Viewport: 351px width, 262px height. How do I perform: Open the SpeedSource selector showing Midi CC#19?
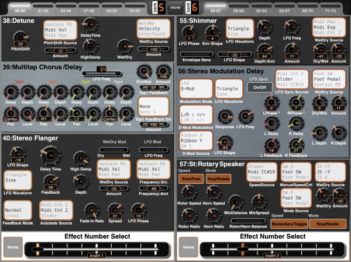[x=261, y=172]
